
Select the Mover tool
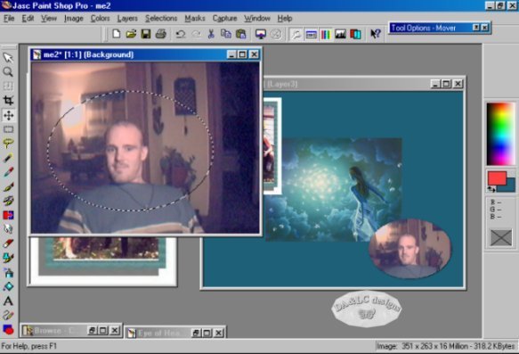(8, 115)
